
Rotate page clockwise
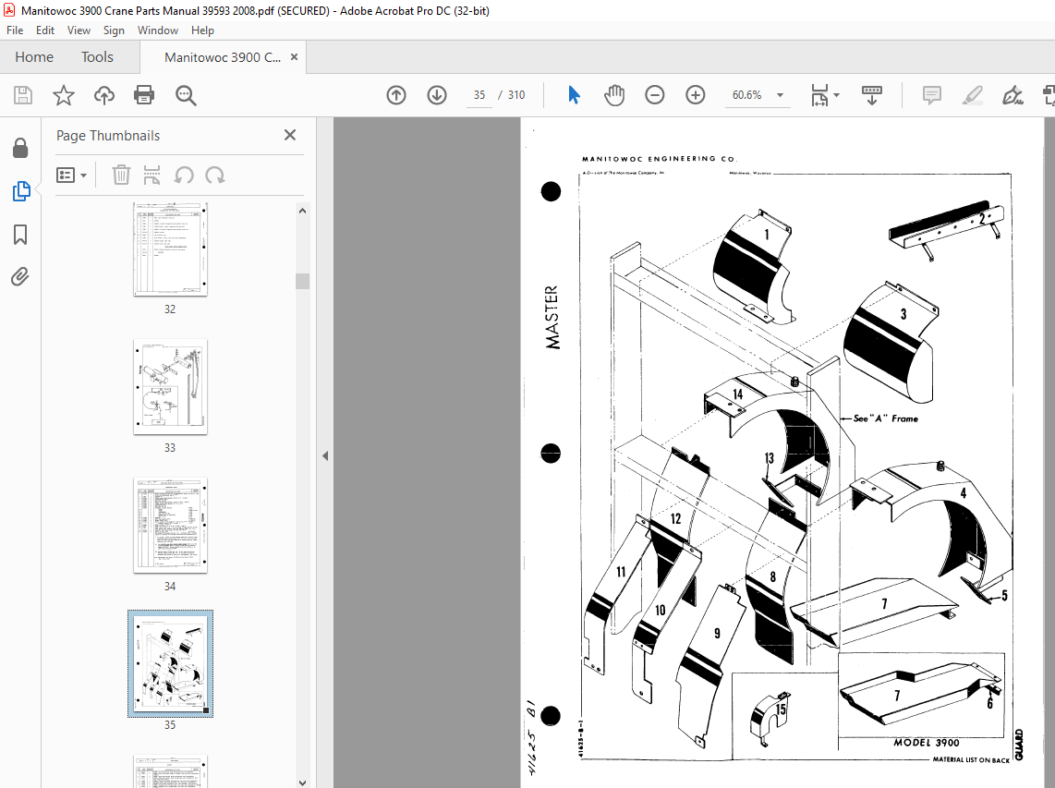pos(215,175)
